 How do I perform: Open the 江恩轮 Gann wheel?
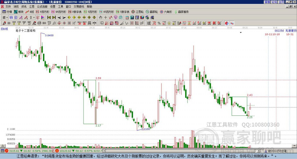137,12
